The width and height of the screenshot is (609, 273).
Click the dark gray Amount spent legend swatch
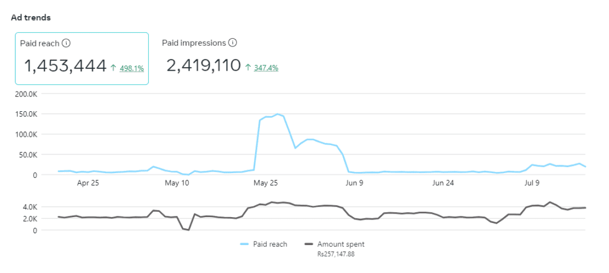[308, 244]
